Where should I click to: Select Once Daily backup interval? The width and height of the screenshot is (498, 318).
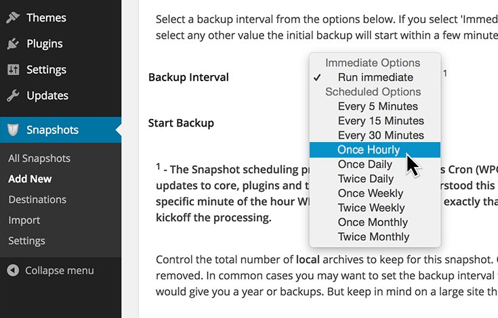[365, 164]
